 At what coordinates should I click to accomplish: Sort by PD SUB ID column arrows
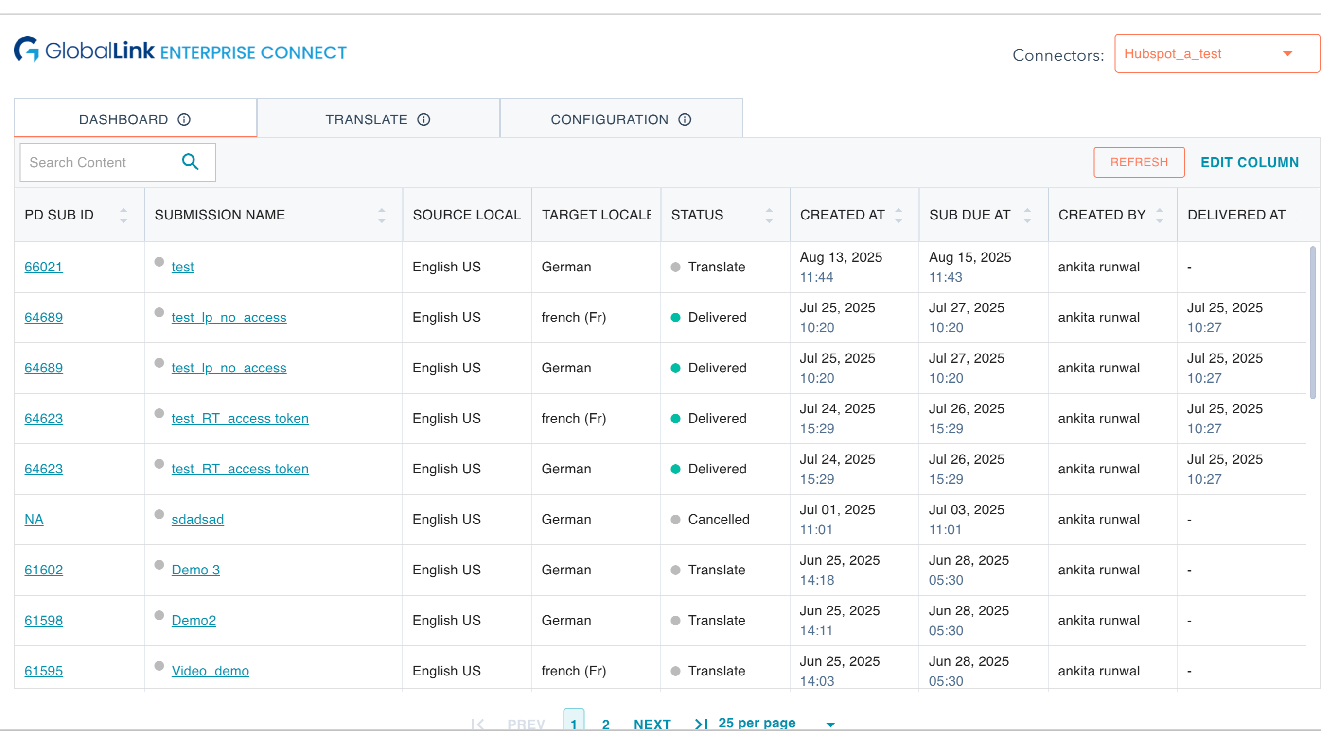coord(123,215)
